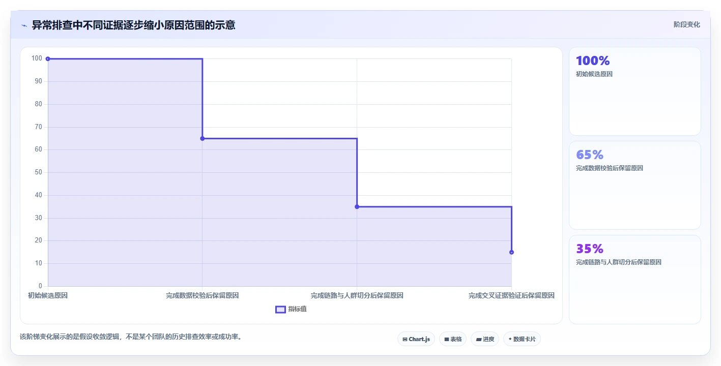The width and height of the screenshot is (721, 366).
Task: Click y-axis tick label 0
Action: tap(41, 286)
